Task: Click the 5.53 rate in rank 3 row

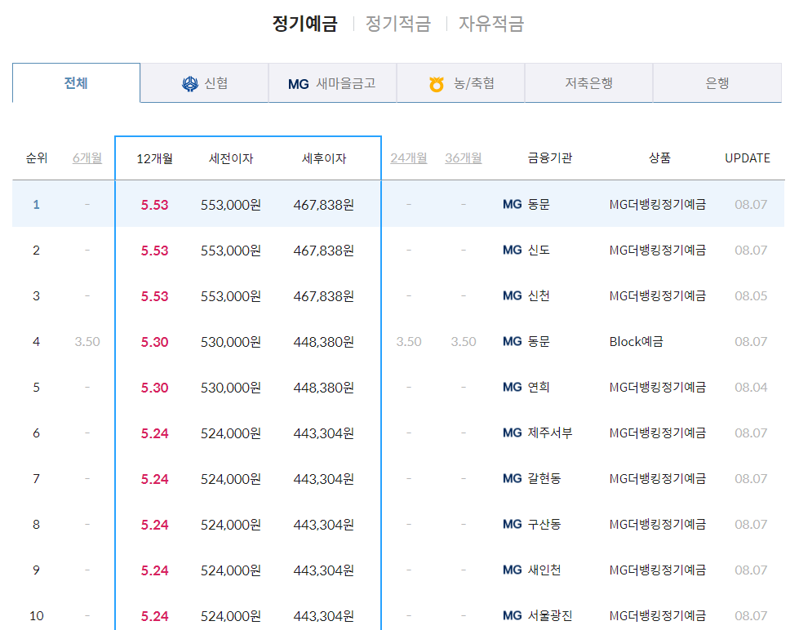Action: pos(155,296)
